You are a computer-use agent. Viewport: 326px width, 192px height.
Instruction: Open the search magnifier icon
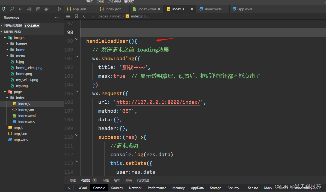12,9
